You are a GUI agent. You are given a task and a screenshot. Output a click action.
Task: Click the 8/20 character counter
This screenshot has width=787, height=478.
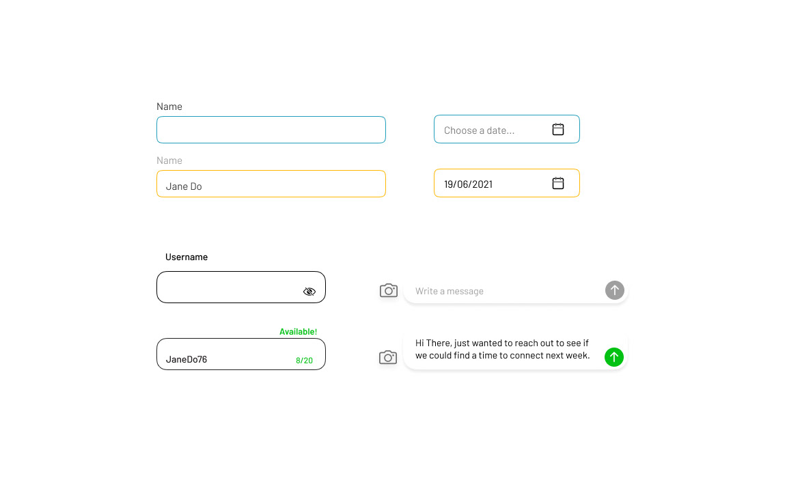click(304, 361)
